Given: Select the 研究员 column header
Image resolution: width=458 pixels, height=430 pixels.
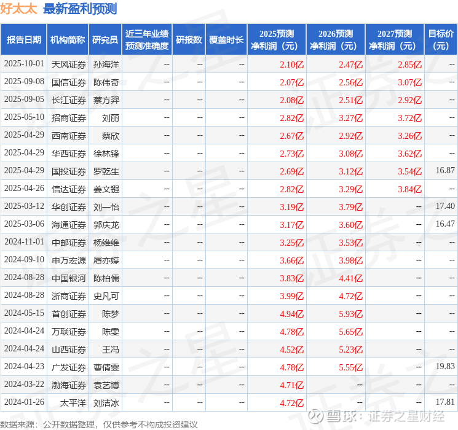Looking at the screenshot, I should [x=105, y=40].
